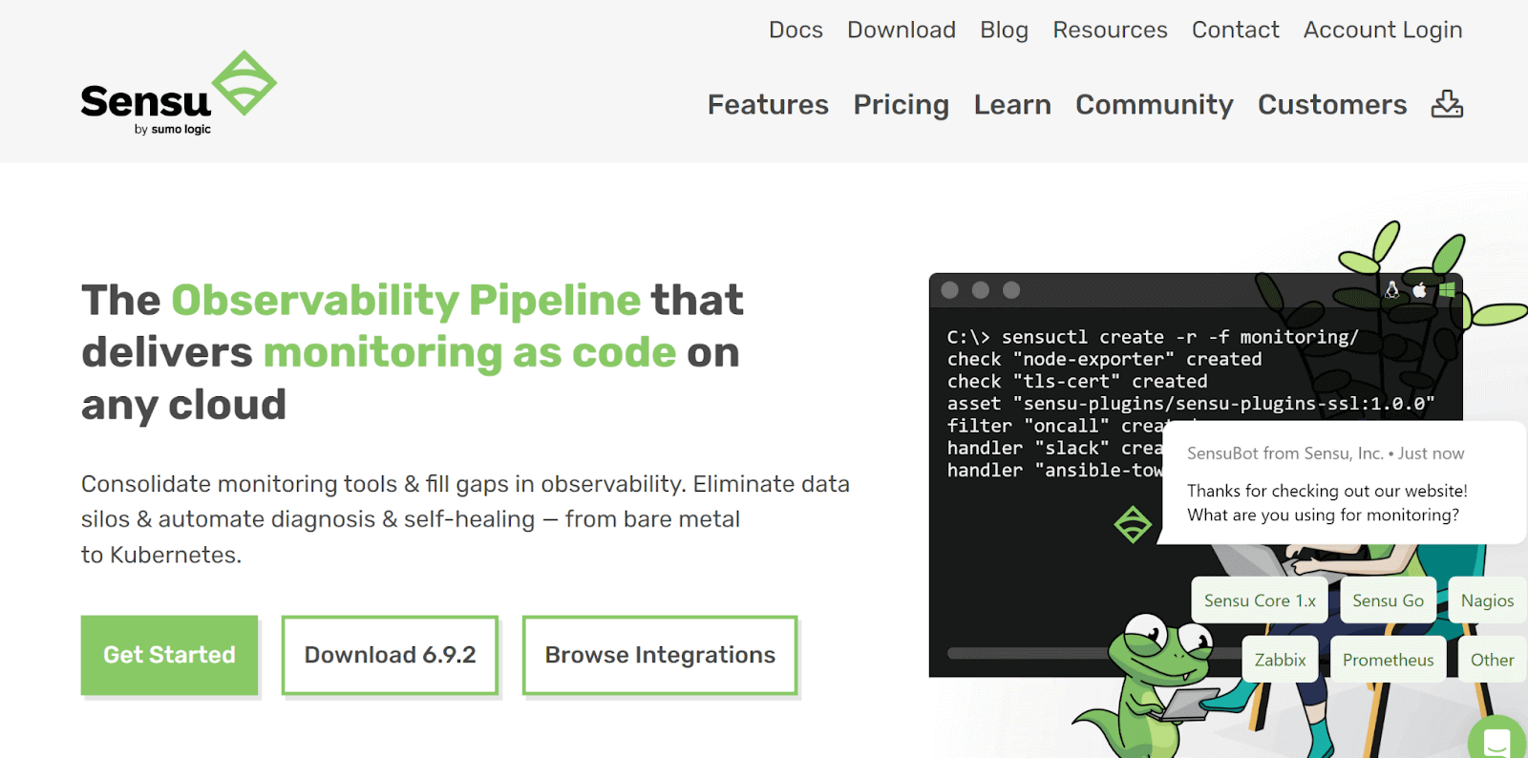Choose Sensu Core 1.x chat reply
Image resolution: width=1528 pixels, height=758 pixels.
point(1260,600)
